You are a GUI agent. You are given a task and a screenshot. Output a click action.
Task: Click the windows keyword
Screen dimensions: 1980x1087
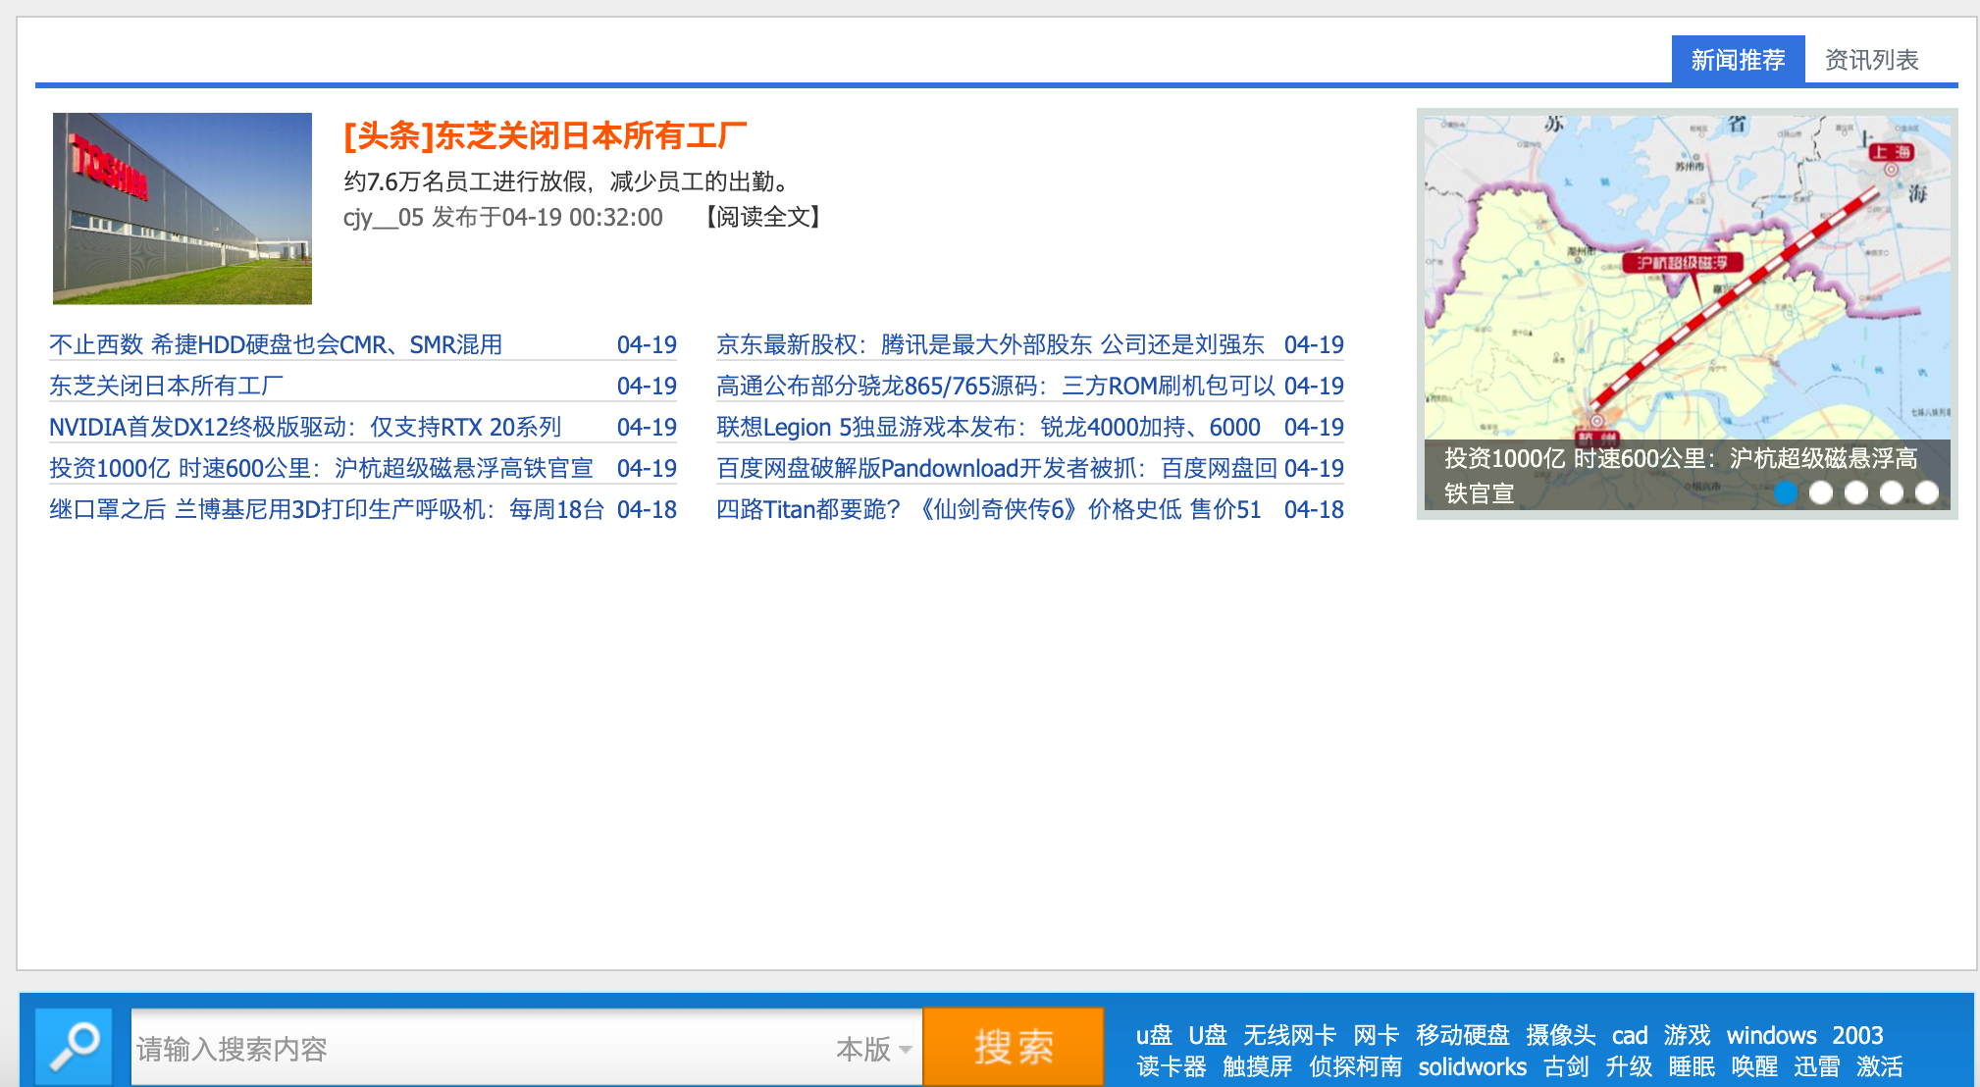pos(1771,1035)
